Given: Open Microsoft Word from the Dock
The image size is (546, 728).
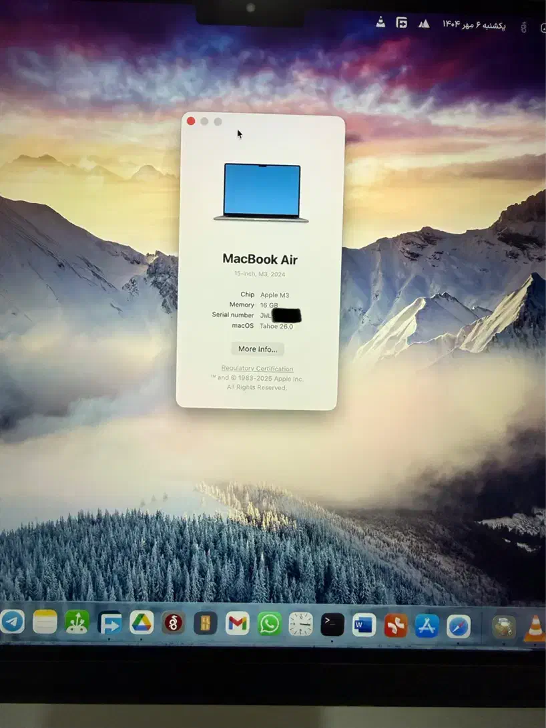Looking at the screenshot, I should pyautogui.click(x=364, y=625).
